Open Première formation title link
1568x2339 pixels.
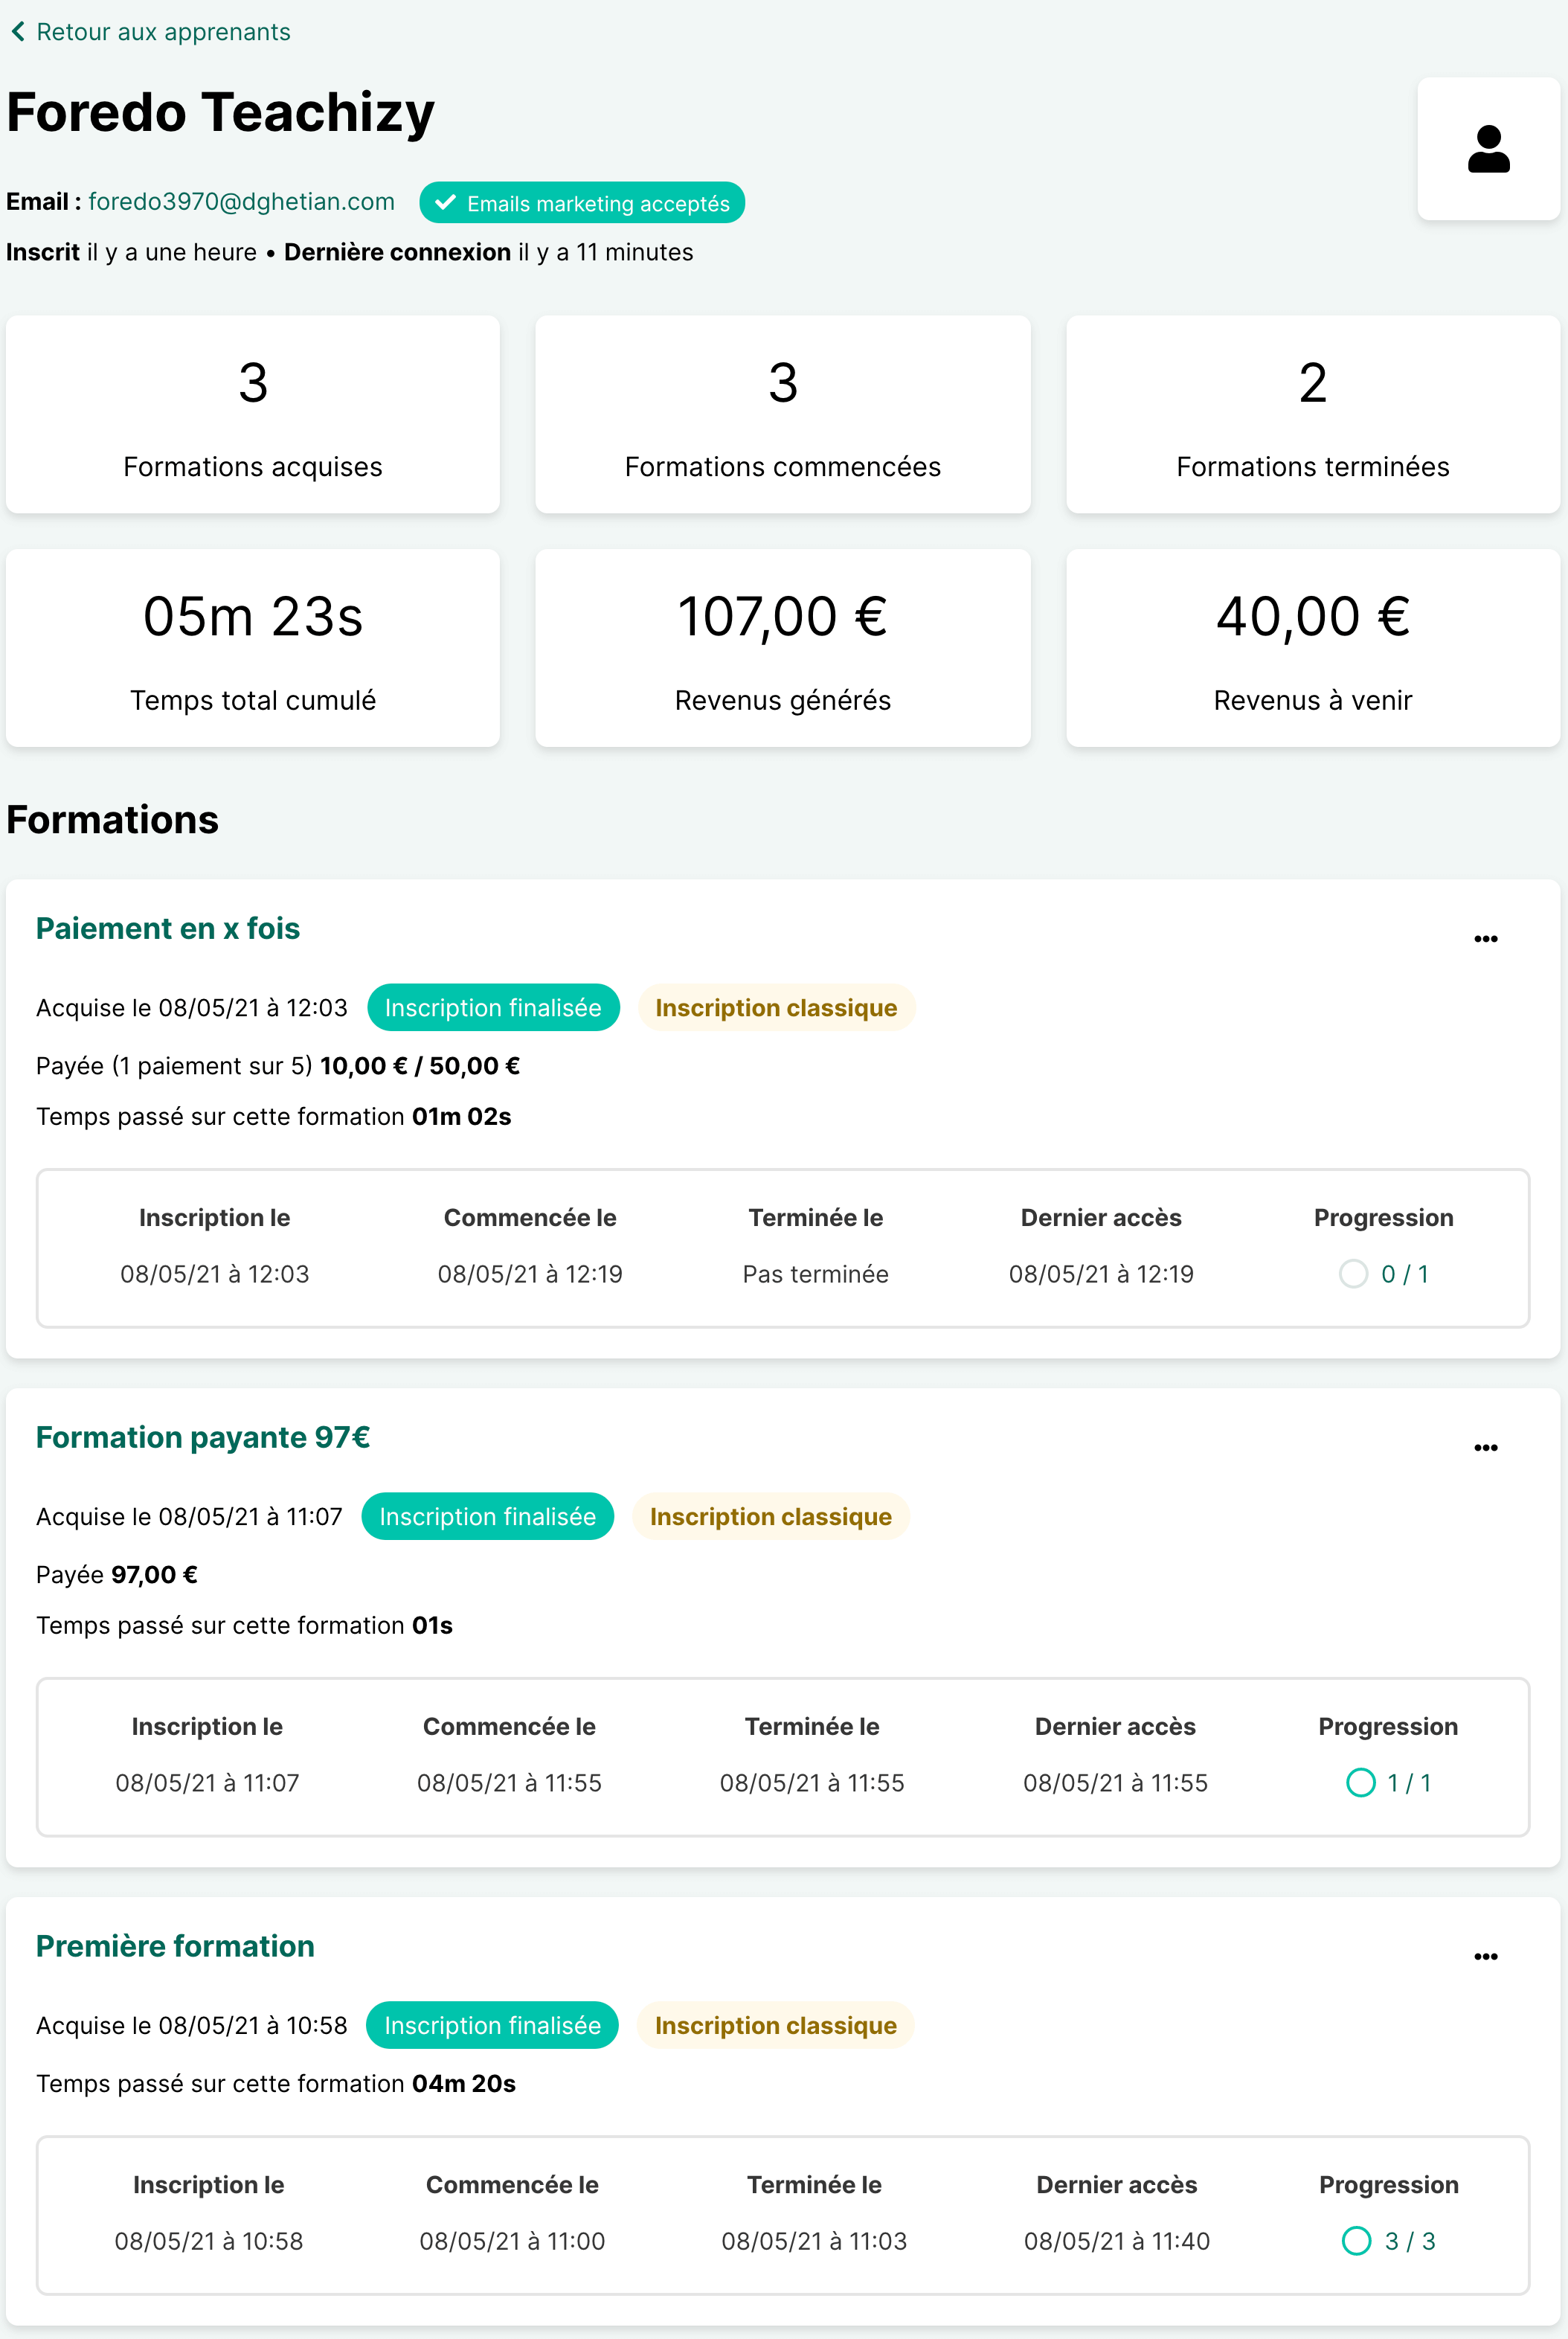[175, 1946]
